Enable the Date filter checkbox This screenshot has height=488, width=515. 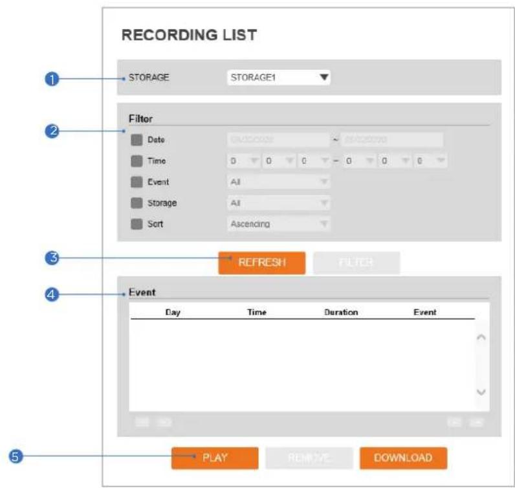click(x=137, y=140)
